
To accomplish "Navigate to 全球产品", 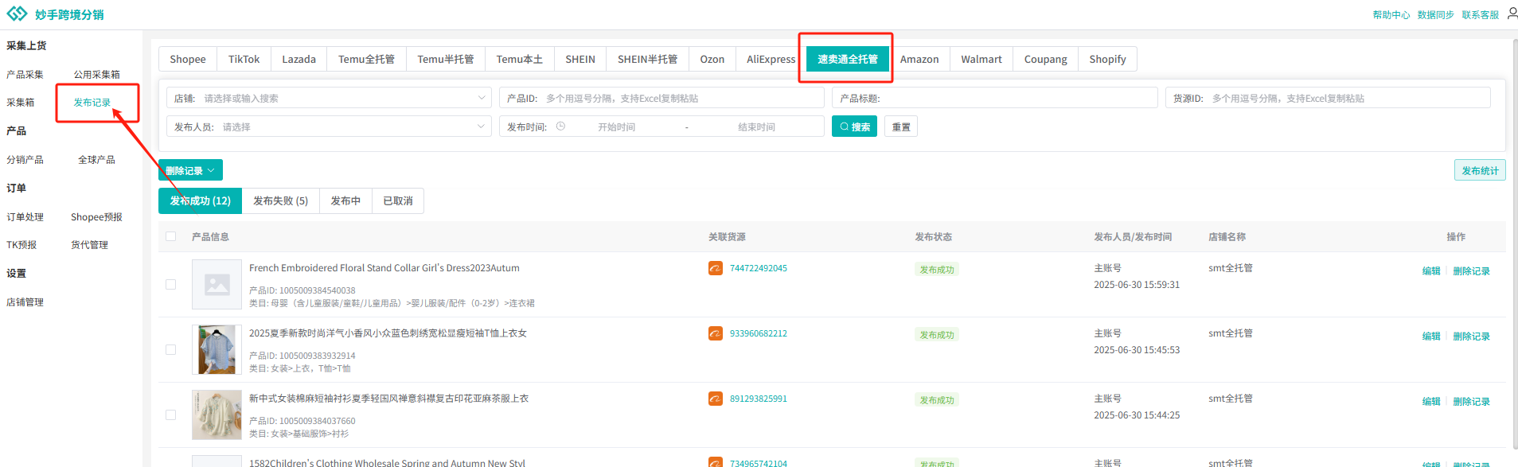I will pos(96,159).
